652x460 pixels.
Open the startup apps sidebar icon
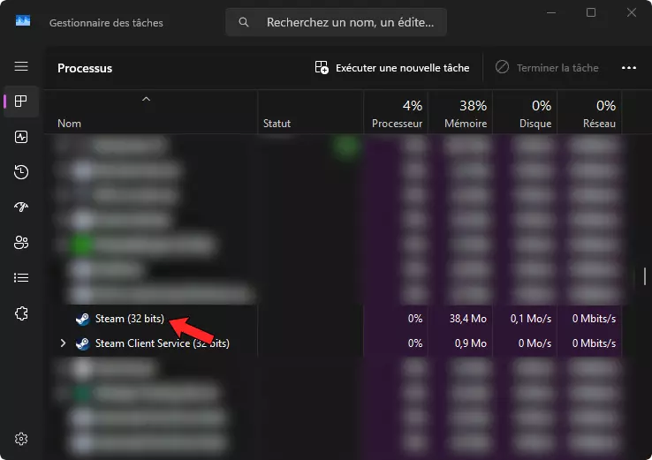coord(21,207)
